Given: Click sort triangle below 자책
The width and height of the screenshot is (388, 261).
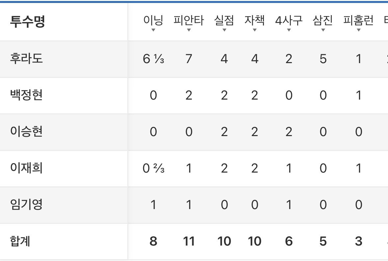Looking at the screenshot, I should tap(255, 30).
